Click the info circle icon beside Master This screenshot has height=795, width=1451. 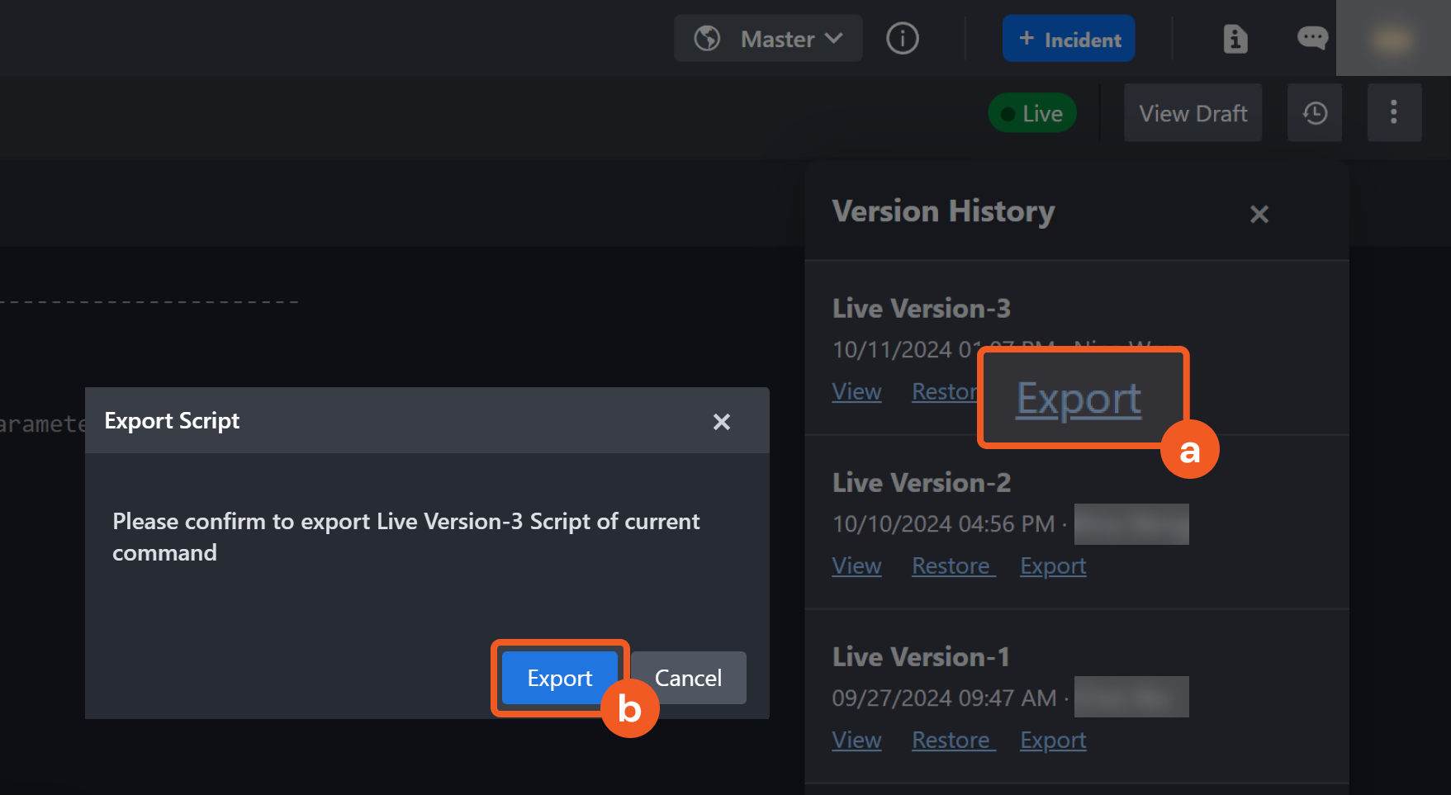coord(902,39)
